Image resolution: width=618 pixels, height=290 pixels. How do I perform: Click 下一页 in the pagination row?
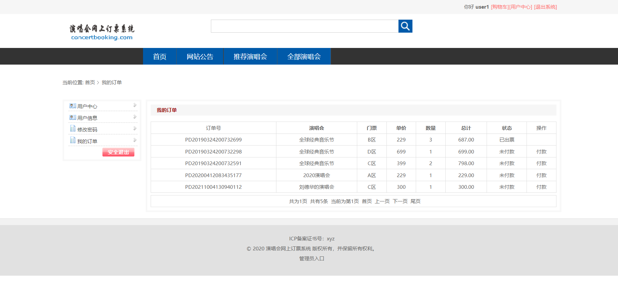pos(400,201)
